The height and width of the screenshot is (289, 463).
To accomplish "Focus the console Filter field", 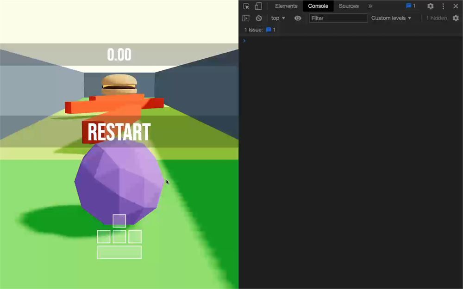I will (x=338, y=18).
